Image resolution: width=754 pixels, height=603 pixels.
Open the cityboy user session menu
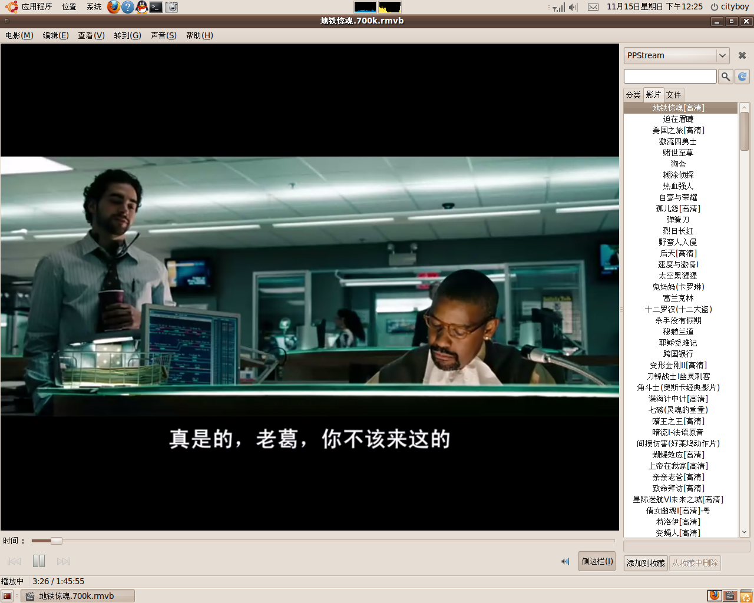729,7
